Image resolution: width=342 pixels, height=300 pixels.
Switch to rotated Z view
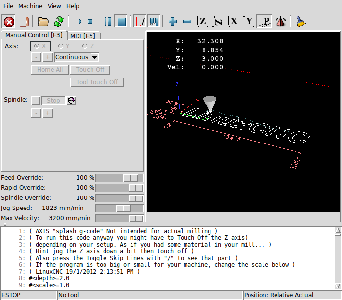coord(218,22)
